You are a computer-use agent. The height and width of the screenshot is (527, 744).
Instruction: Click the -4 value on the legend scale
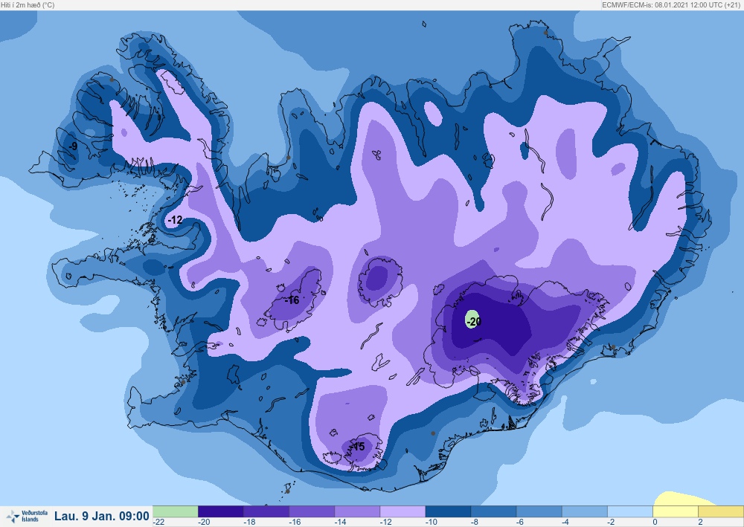pos(566,523)
